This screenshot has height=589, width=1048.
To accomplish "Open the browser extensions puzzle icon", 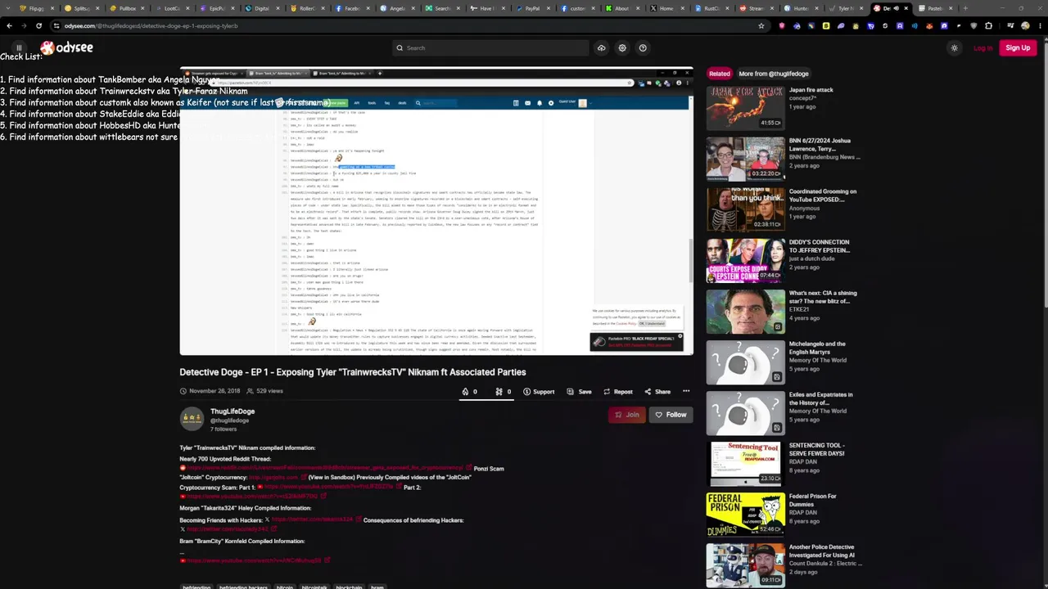I will click(x=988, y=25).
